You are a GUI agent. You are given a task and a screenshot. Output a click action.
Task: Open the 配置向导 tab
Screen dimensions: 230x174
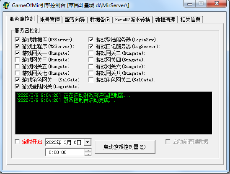75,20
